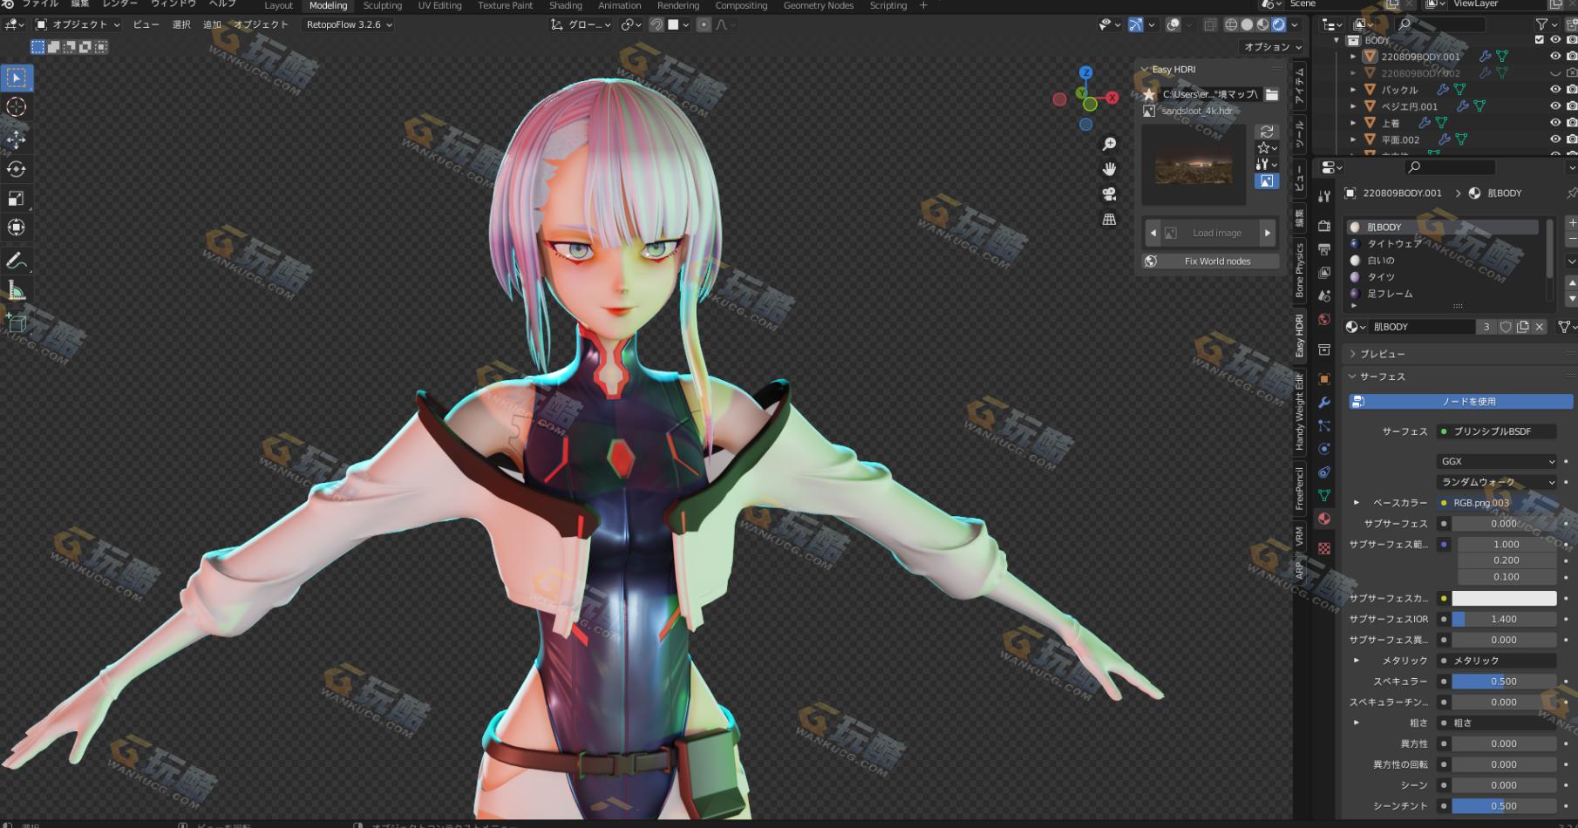The height and width of the screenshot is (828, 1578).
Task: Expand 220809BODY.001 outliner item
Action: point(1353,57)
